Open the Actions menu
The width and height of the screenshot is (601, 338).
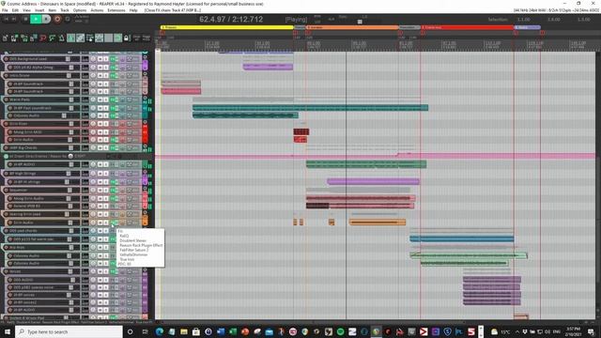[x=97, y=10]
